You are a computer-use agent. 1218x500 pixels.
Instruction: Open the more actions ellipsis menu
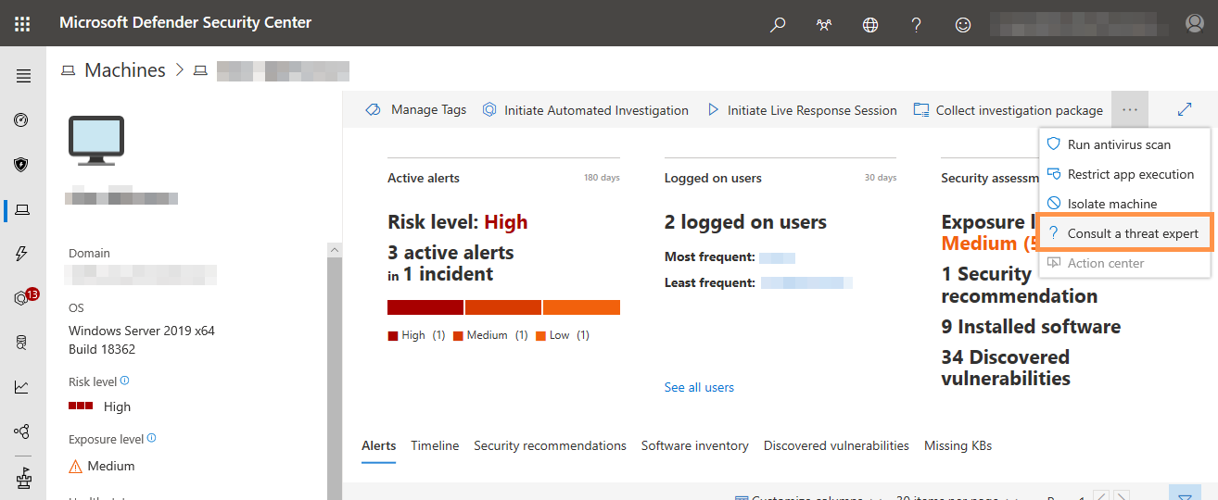[x=1129, y=109]
